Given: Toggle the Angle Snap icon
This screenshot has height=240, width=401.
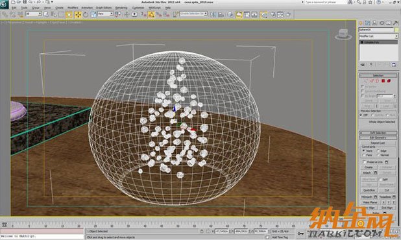Looking at the screenshot, I should 151,14.
